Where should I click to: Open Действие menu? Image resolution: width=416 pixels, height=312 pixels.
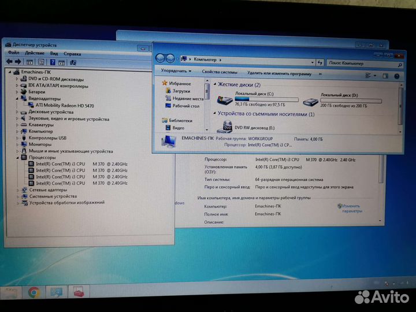click(x=35, y=53)
